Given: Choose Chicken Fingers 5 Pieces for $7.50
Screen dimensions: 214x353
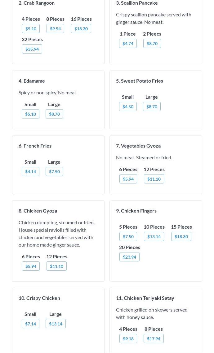Looking at the screenshot, I should [128, 236].
